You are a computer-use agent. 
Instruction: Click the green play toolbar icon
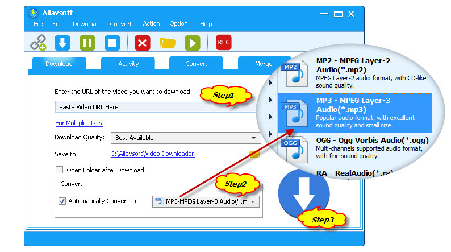(193, 43)
